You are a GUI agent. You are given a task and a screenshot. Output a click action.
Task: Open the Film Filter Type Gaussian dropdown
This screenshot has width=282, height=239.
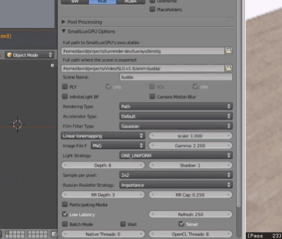pyautogui.click(x=176, y=126)
